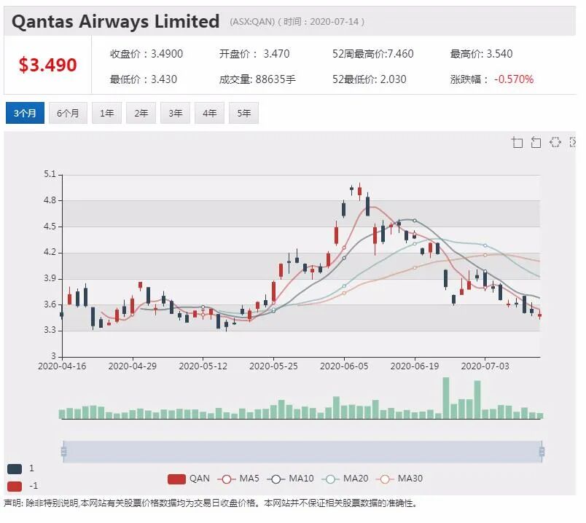
Task: Click the candlestick at the chart's peak price
Action: [359, 192]
